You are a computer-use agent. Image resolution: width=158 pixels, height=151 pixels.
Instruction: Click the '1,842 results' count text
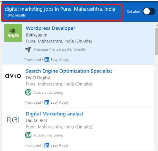coord(15,15)
